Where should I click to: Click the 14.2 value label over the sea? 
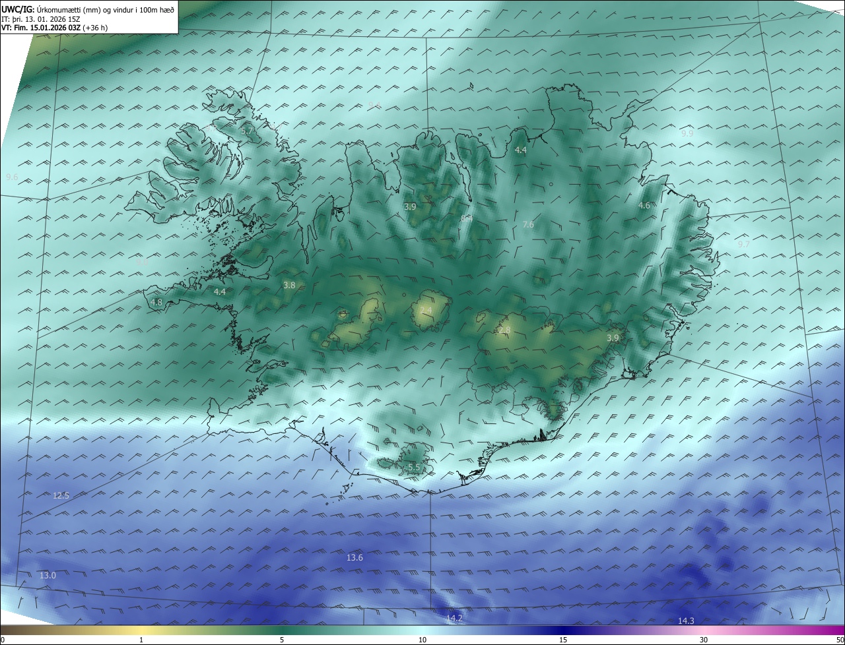tap(454, 618)
